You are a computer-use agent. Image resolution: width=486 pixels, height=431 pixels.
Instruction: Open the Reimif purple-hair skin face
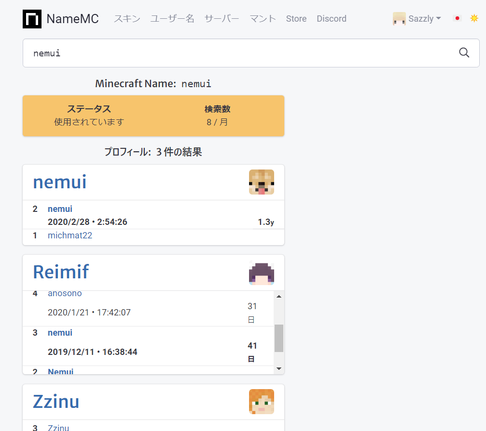pyautogui.click(x=261, y=273)
